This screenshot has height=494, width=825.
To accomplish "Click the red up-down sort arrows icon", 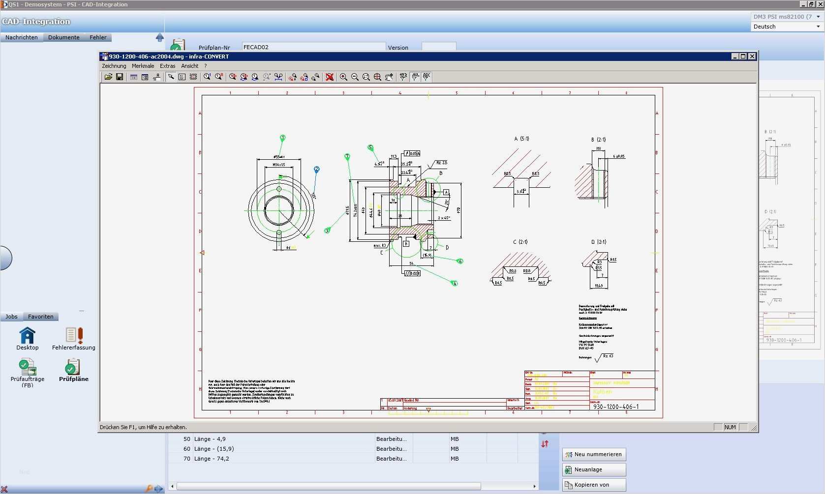I will pyautogui.click(x=545, y=444).
